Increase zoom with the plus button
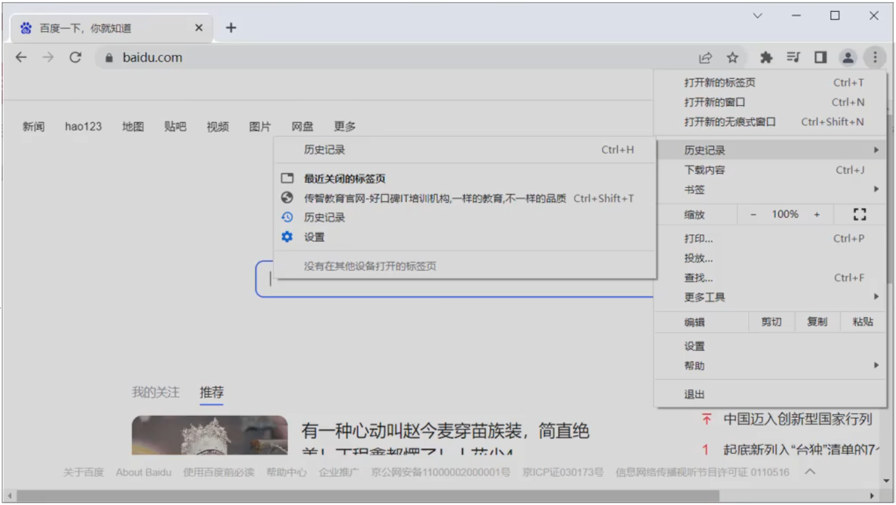The width and height of the screenshot is (896, 505). (817, 215)
